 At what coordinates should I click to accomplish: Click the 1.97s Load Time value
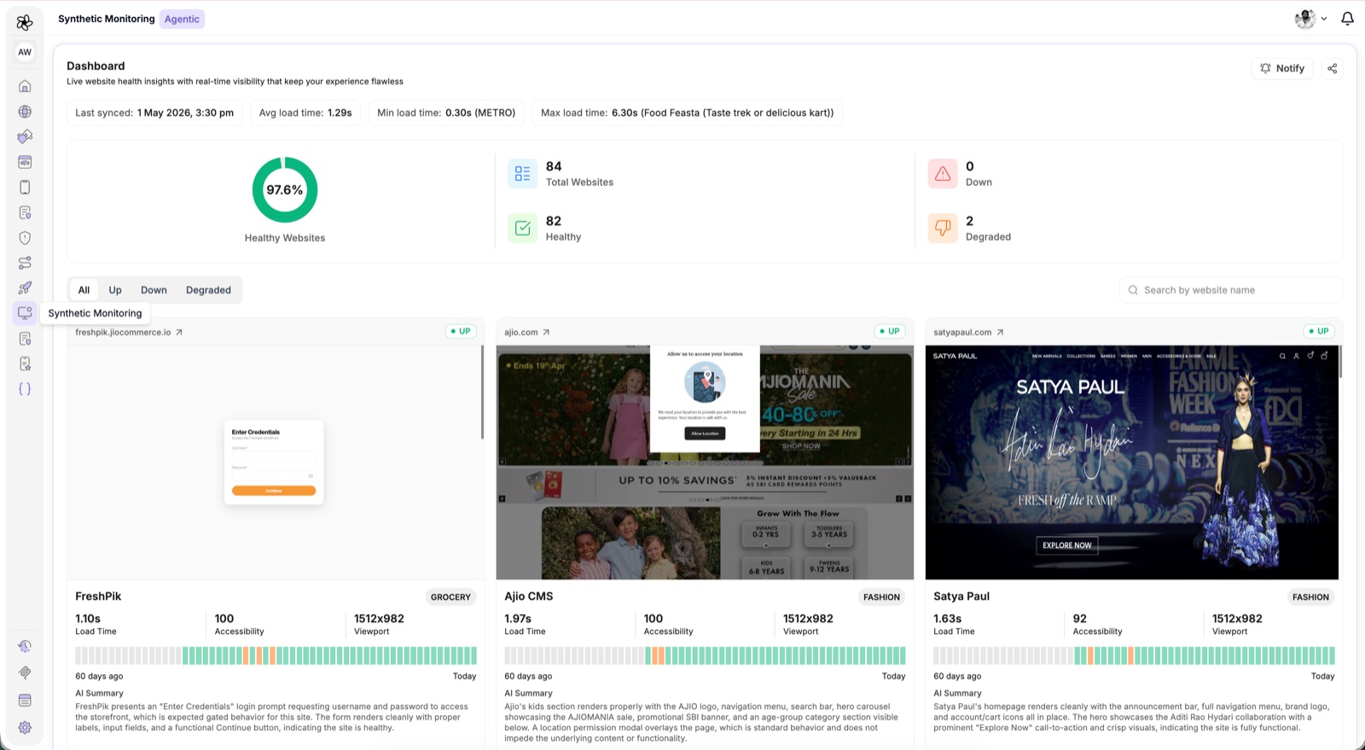click(518, 619)
